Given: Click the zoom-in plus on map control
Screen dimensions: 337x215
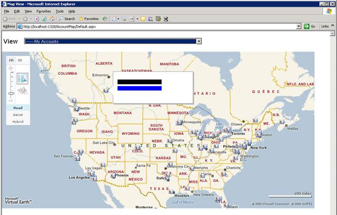Looking at the screenshot, I should click(x=10, y=68).
